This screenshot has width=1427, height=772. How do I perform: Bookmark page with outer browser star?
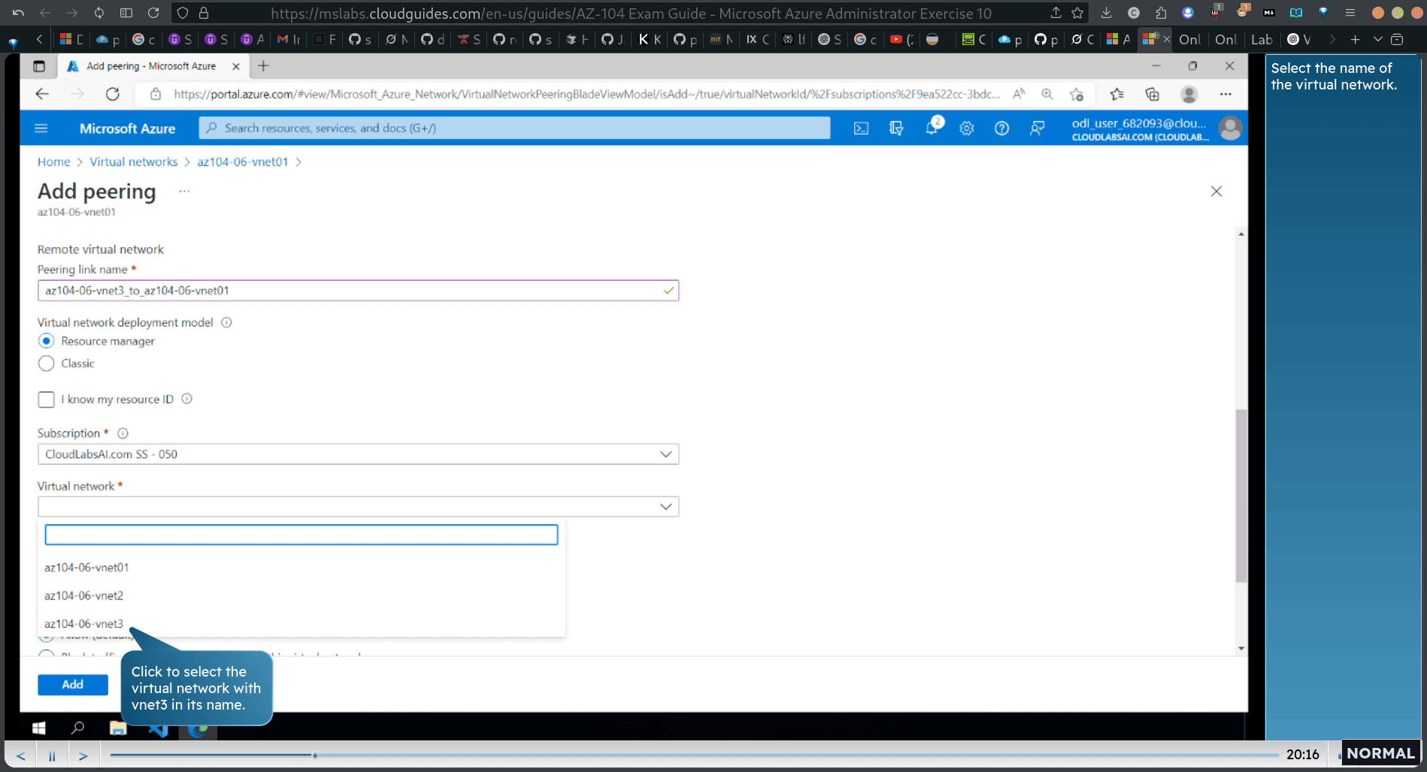point(1077,13)
